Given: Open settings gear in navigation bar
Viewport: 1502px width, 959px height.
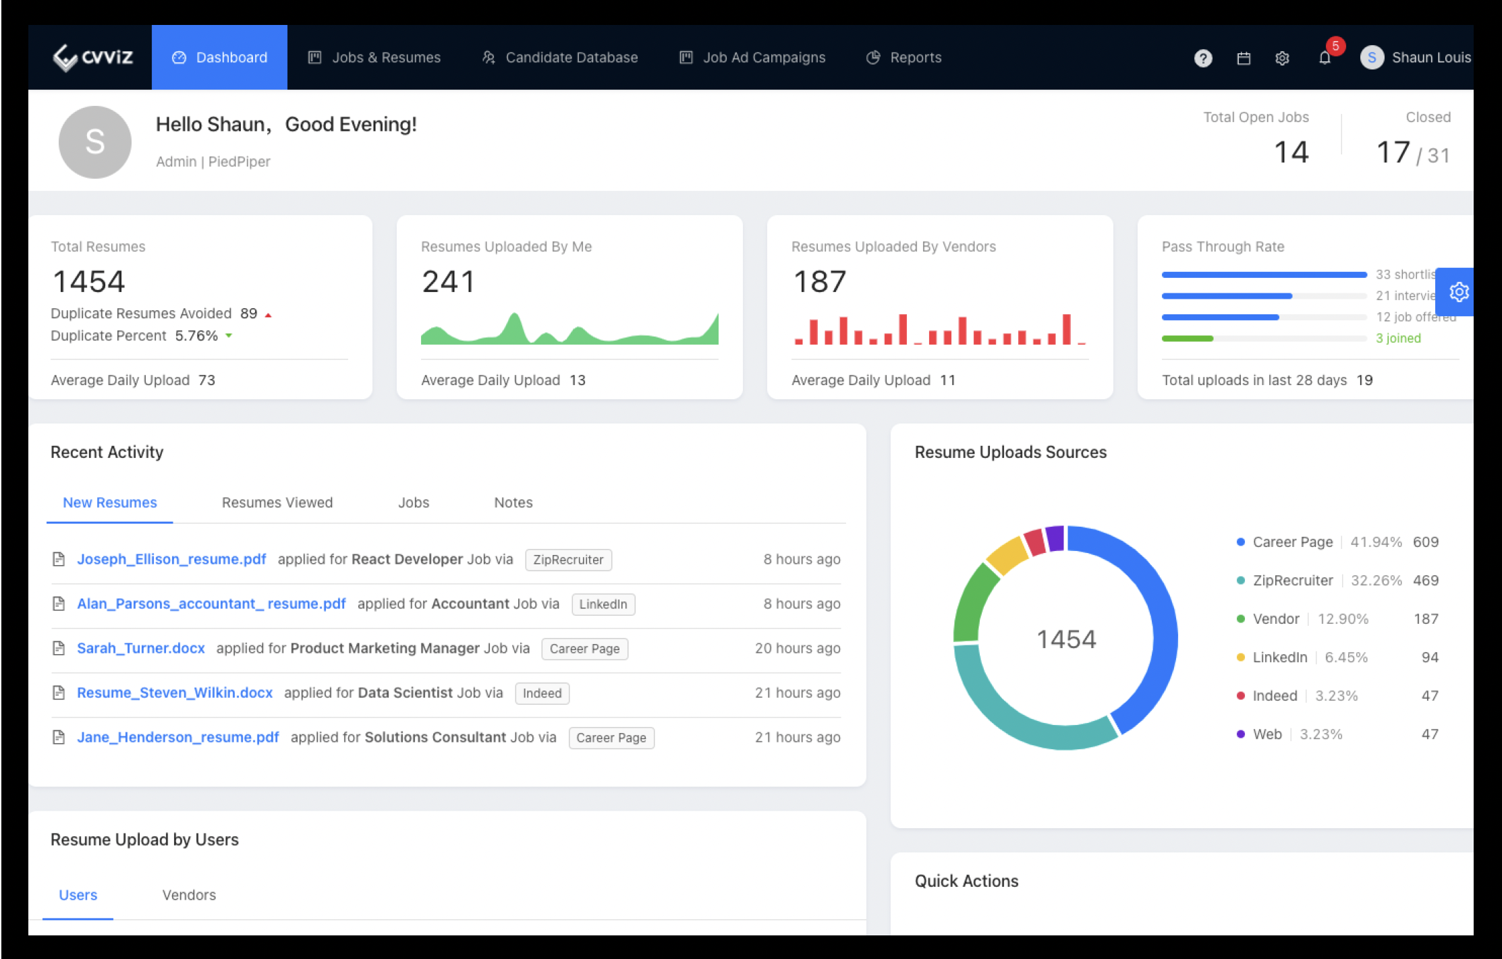Looking at the screenshot, I should pyautogui.click(x=1282, y=59).
